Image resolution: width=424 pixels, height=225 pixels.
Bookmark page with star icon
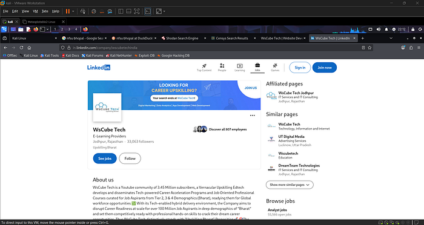[x=369, y=48]
